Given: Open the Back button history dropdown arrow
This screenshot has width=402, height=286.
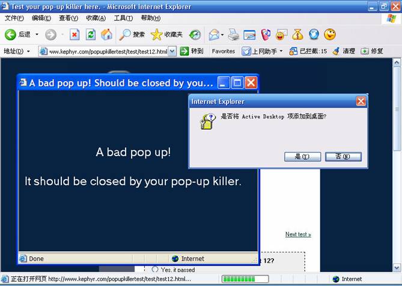Looking at the screenshot, I should [37, 35].
